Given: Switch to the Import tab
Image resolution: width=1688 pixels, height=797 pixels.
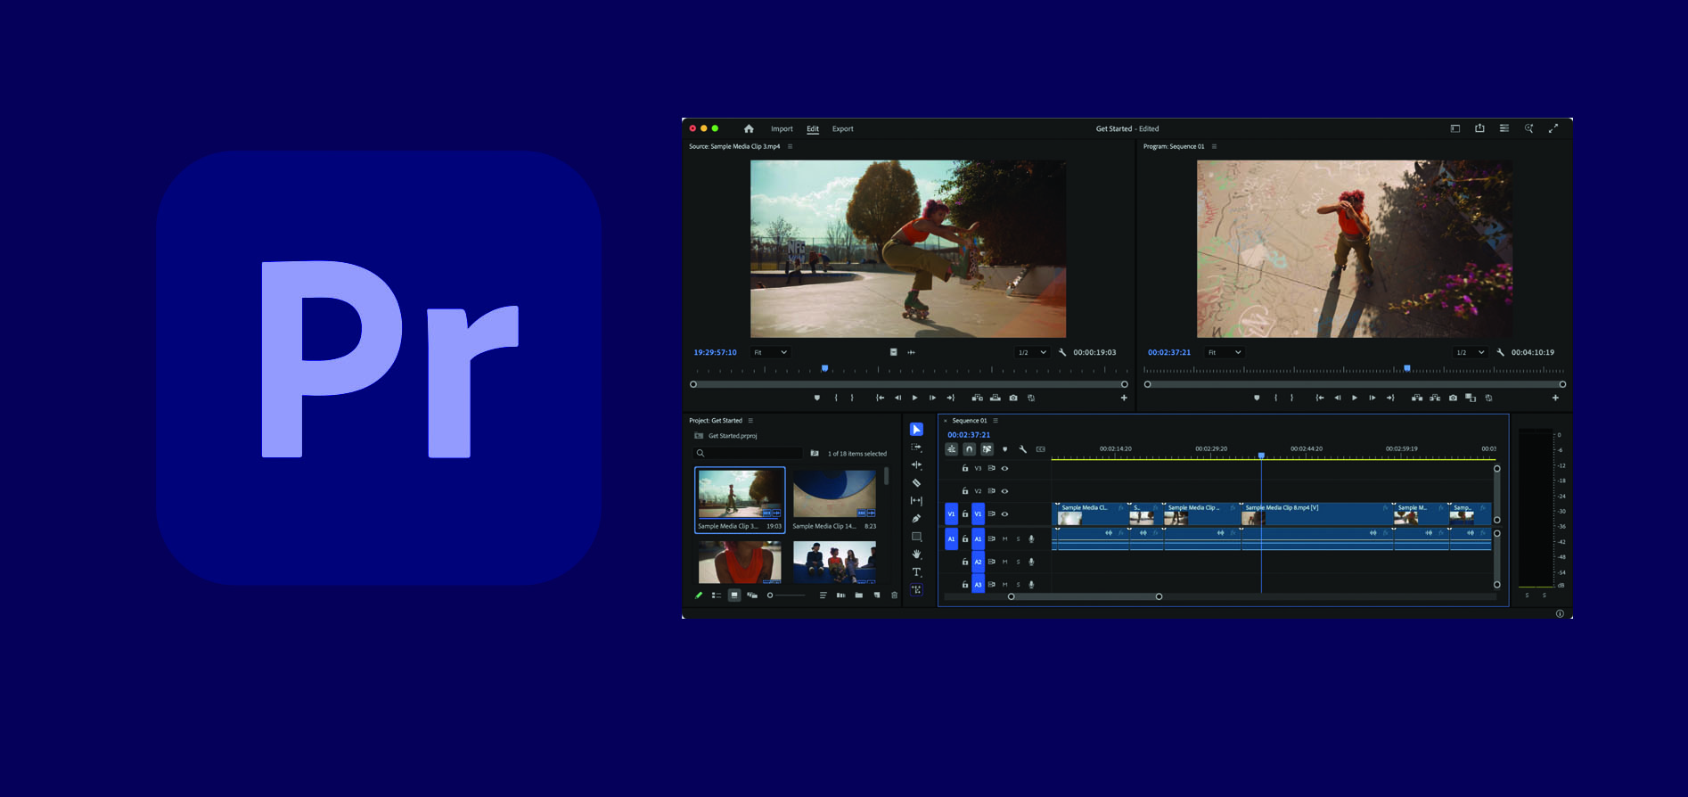Looking at the screenshot, I should coord(782,129).
